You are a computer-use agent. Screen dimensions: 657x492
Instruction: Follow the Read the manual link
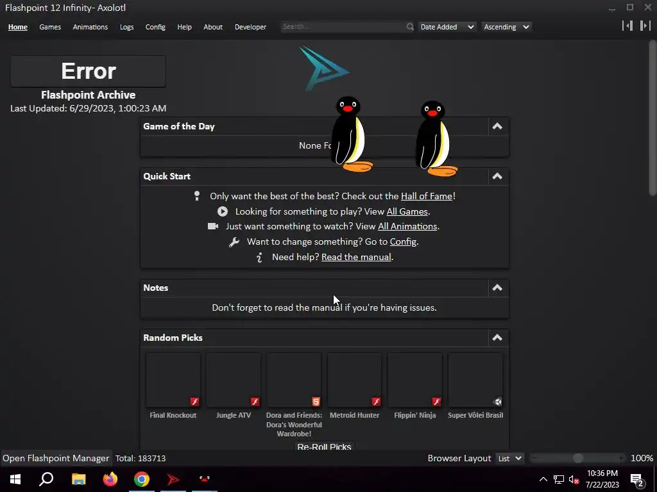(x=356, y=258)
